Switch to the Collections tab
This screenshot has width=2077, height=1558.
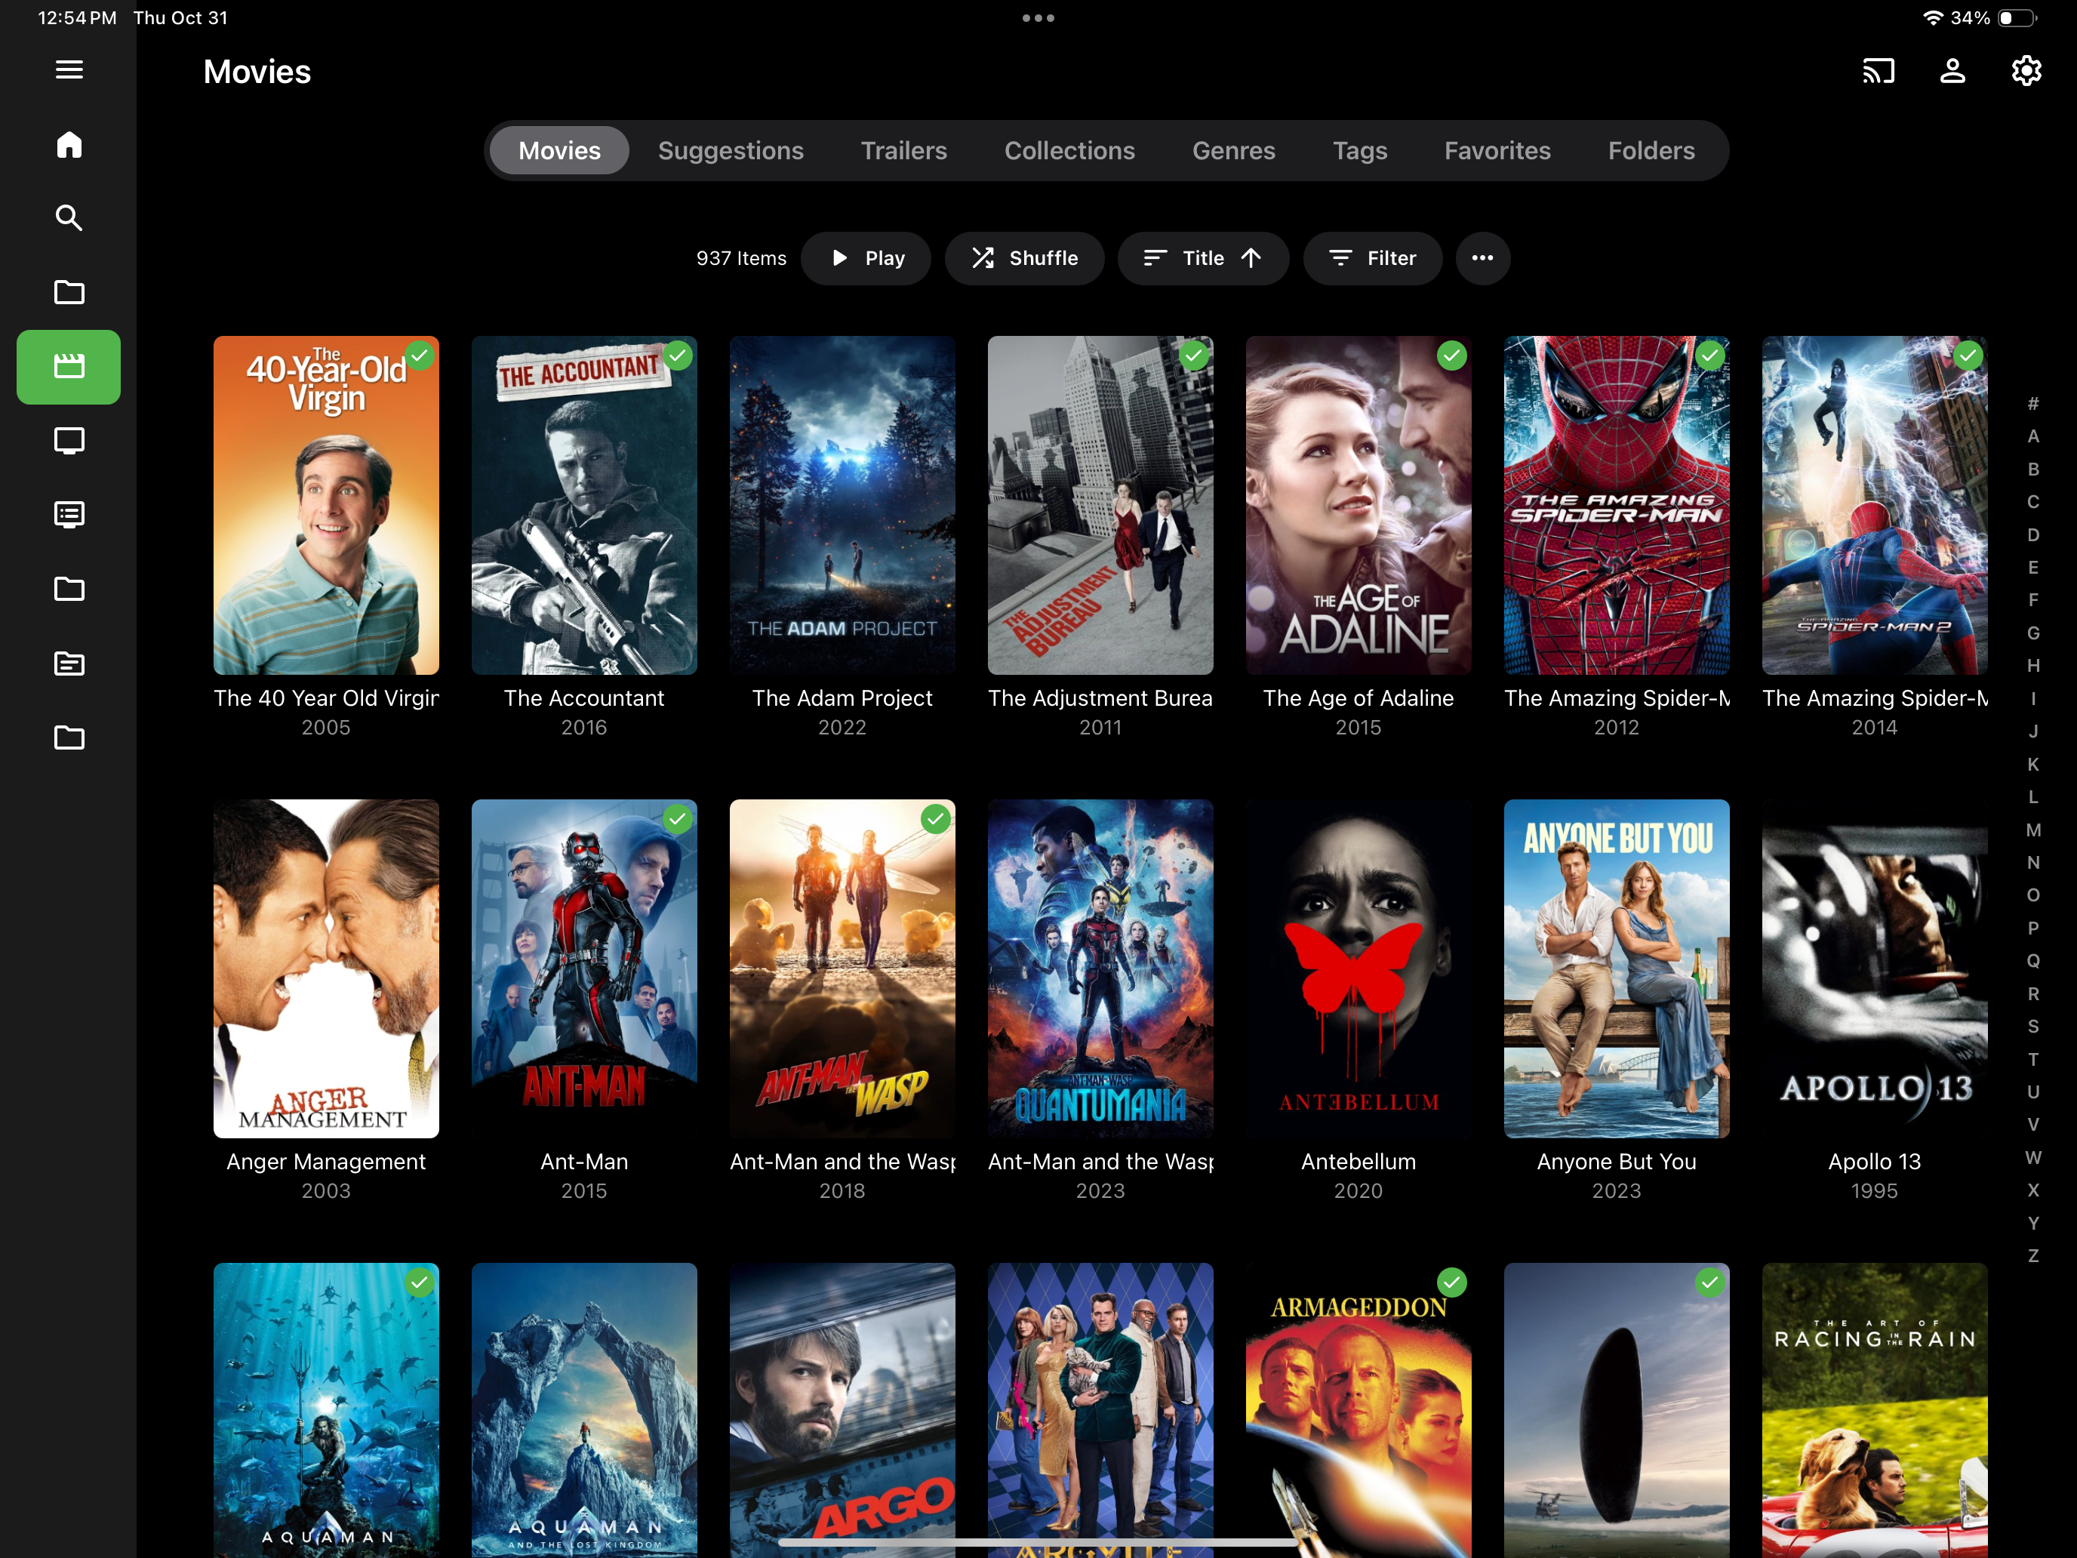1069,151
